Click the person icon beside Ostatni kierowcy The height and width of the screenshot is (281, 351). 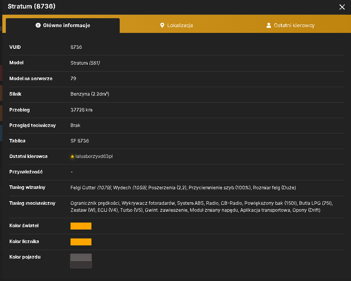tap(268, 26)
